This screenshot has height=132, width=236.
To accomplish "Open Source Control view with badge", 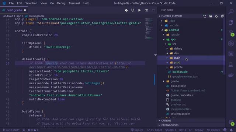I will pyautogui.click(x=231, y=33).
